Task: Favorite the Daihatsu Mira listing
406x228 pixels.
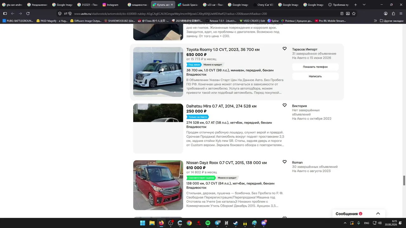Action: click(x=285, y=105)
